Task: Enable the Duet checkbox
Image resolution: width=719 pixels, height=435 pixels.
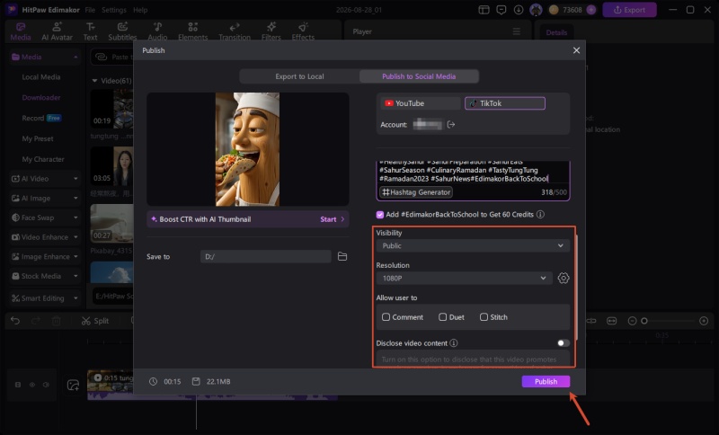Action: click(x=442, y=316)
